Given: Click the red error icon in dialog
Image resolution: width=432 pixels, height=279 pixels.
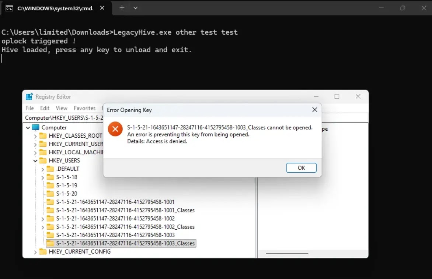Looking at the screenshot, I should (115, 129).
